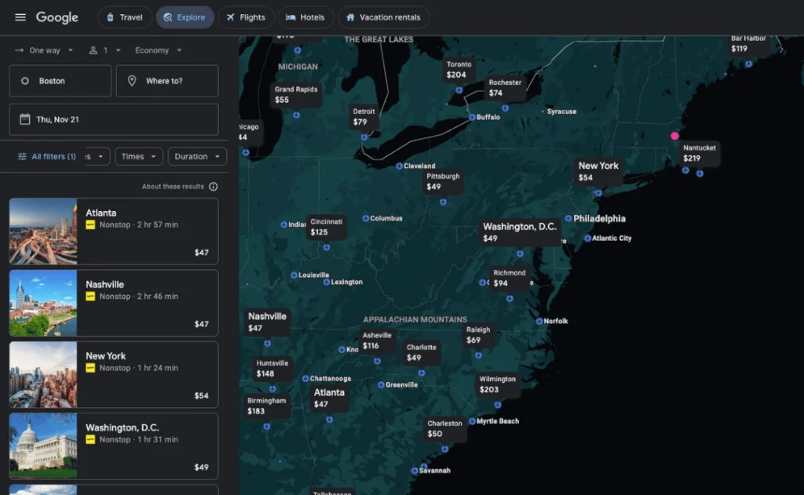Click the Atlanta $47 map label
The image size is (804, 495).
point(329,398)
